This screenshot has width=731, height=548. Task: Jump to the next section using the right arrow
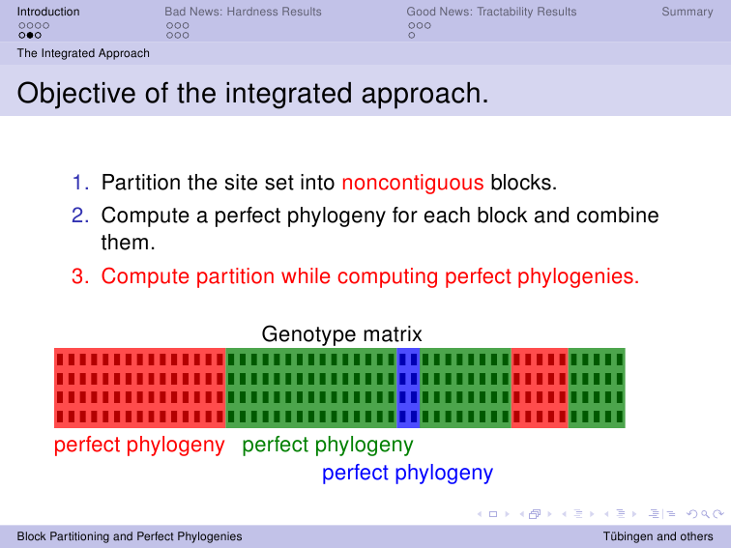click(x=634, y=514)
